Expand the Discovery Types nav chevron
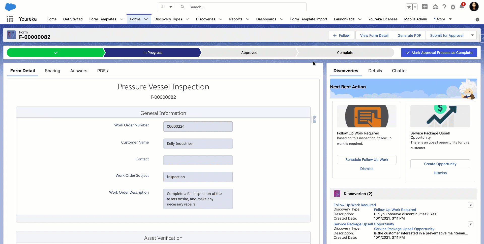This screenshot has width=484, height=244. 187,19
